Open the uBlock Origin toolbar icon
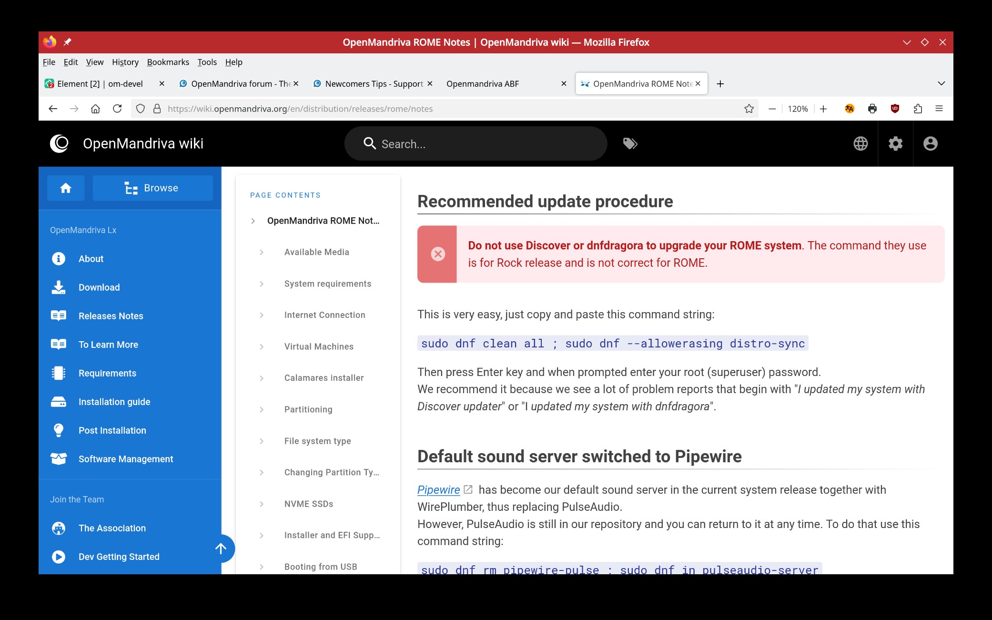992x620 pixels. point(894,109)
